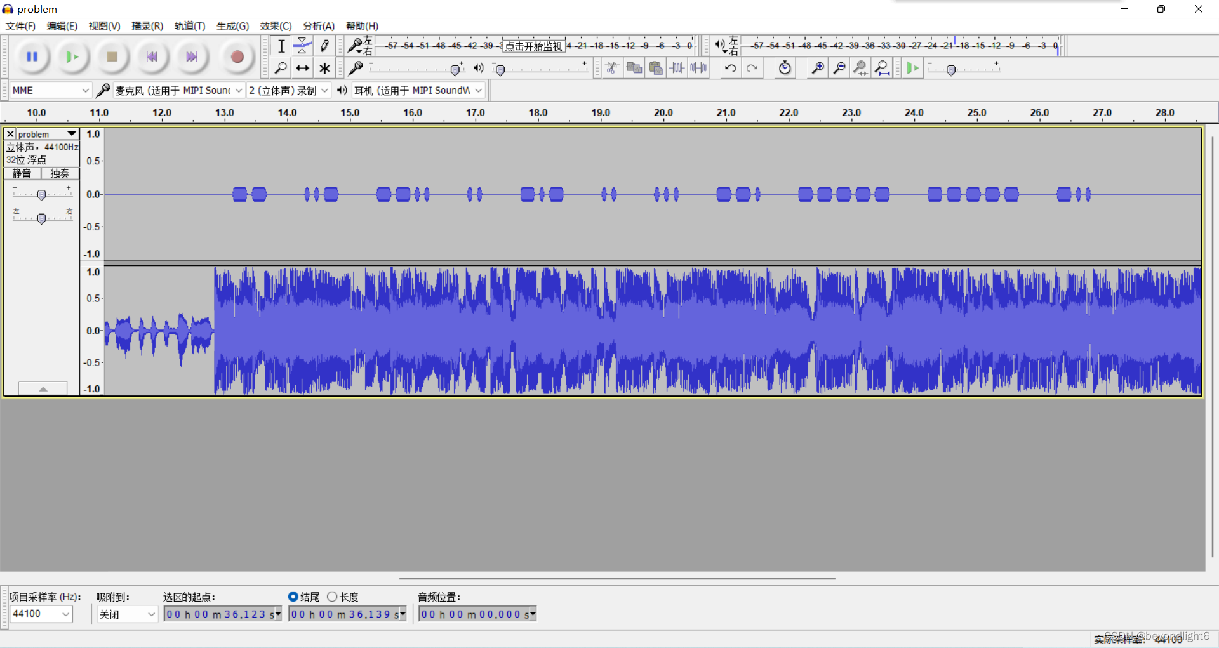This screenshot has height=648, width=1219.
Task: Open the MME audio host dropdown
Action: point(51,90)
